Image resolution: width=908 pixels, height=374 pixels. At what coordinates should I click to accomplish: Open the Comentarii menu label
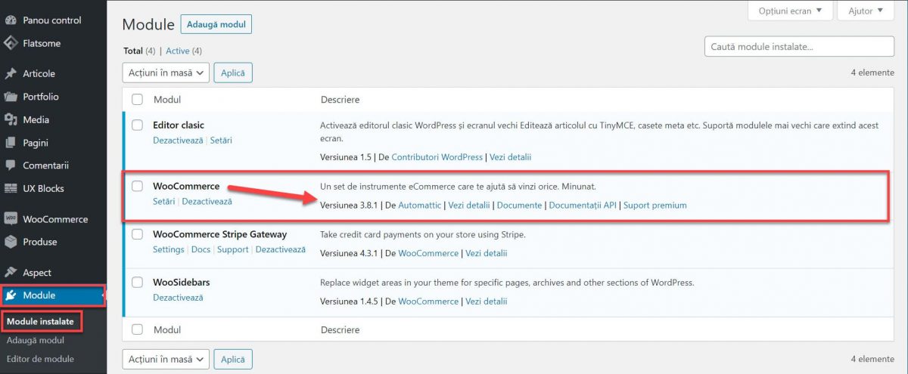click(x=45, y=165)
